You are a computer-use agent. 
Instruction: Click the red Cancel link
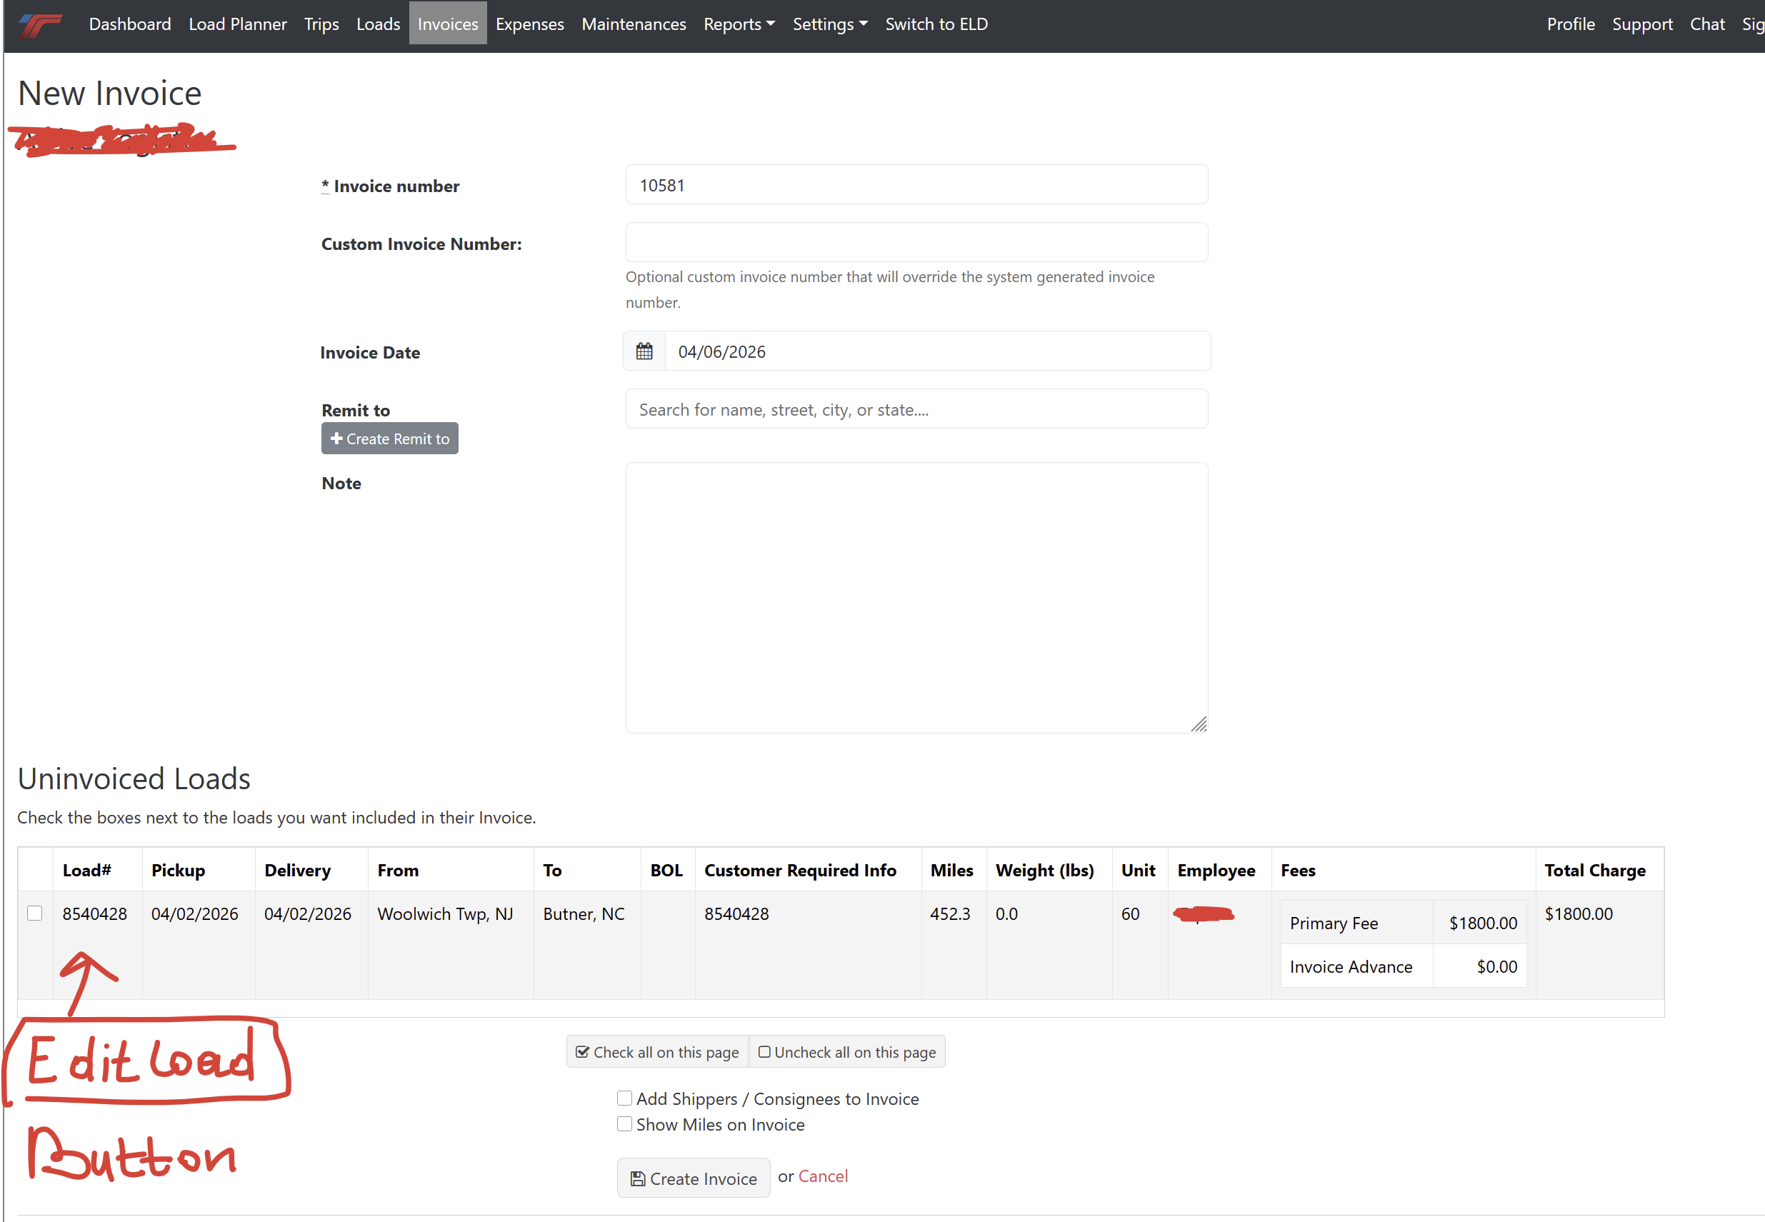tap(822, 1176)
